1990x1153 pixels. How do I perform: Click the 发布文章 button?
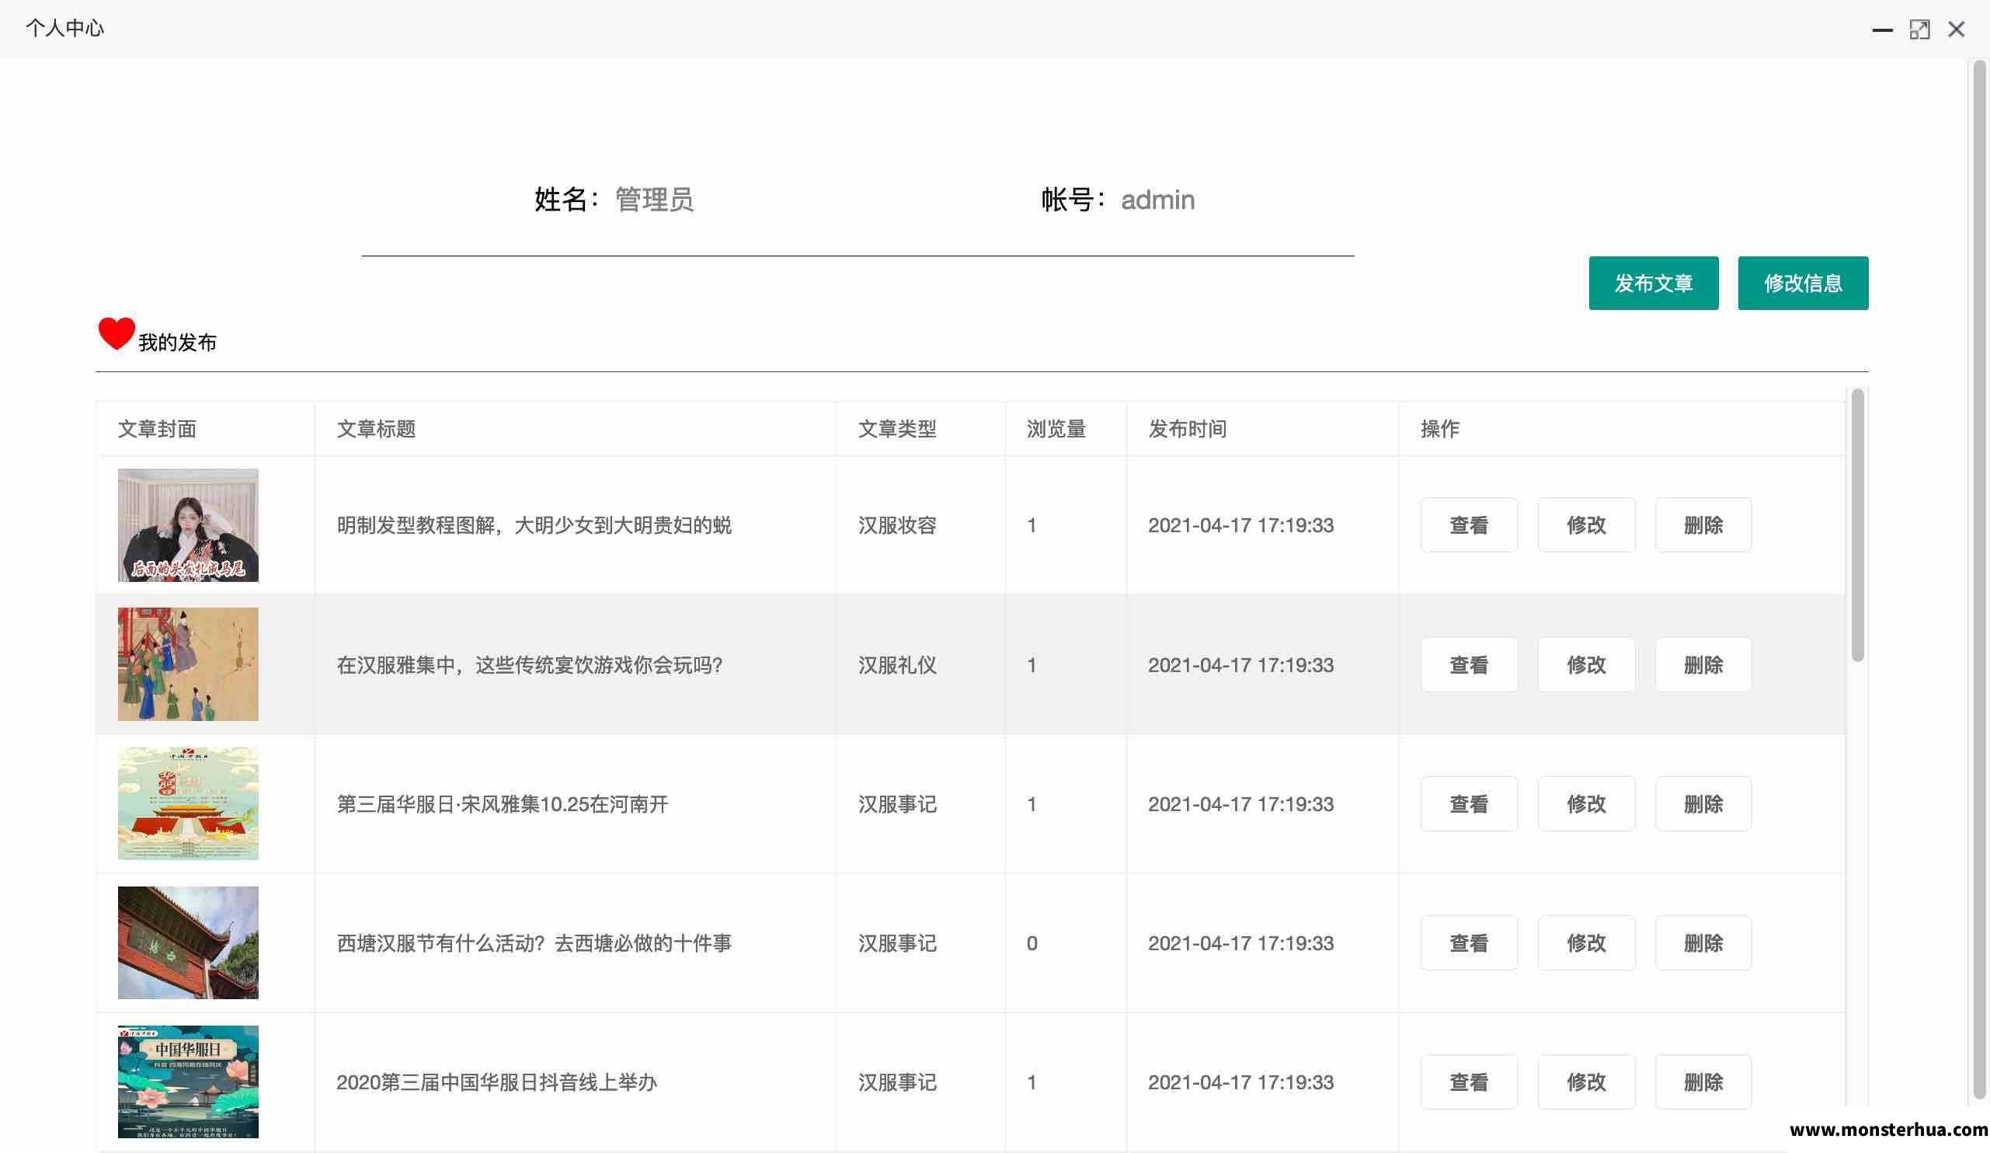(1653, 283)
